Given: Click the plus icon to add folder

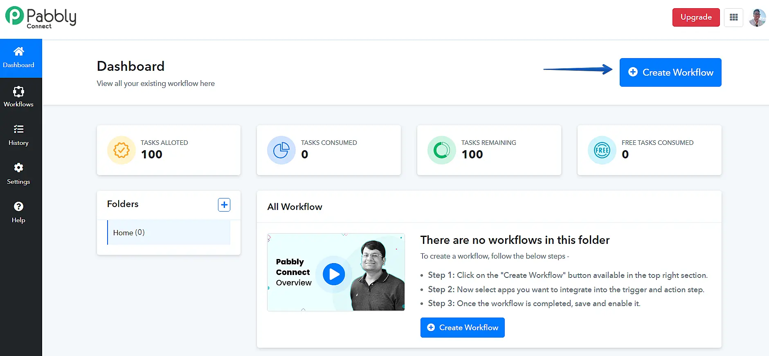Looking at the screenshot, I should point(224,205).
